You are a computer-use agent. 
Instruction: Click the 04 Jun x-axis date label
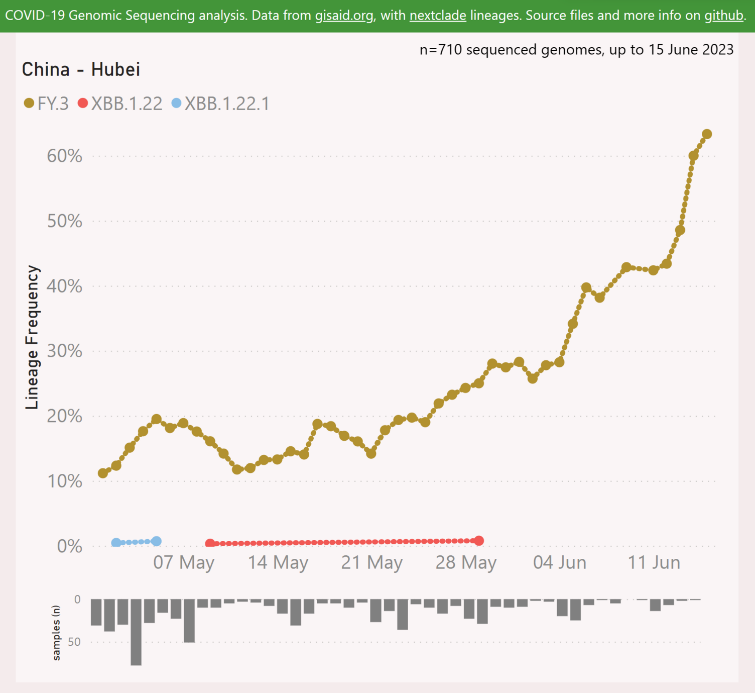coord(559,562)
